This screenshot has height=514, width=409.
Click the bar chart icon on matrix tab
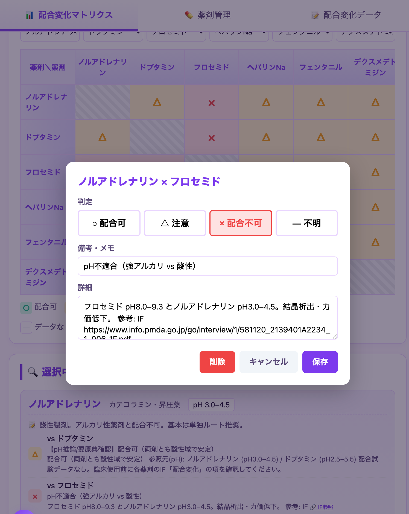coord(30,15)
